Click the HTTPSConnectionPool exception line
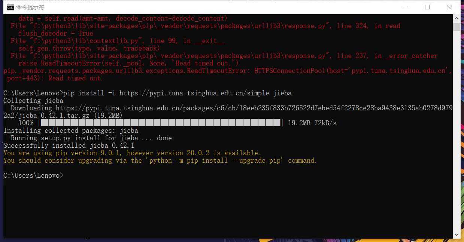The width and height of the screenshot is (464, 242). pos(228,71)
